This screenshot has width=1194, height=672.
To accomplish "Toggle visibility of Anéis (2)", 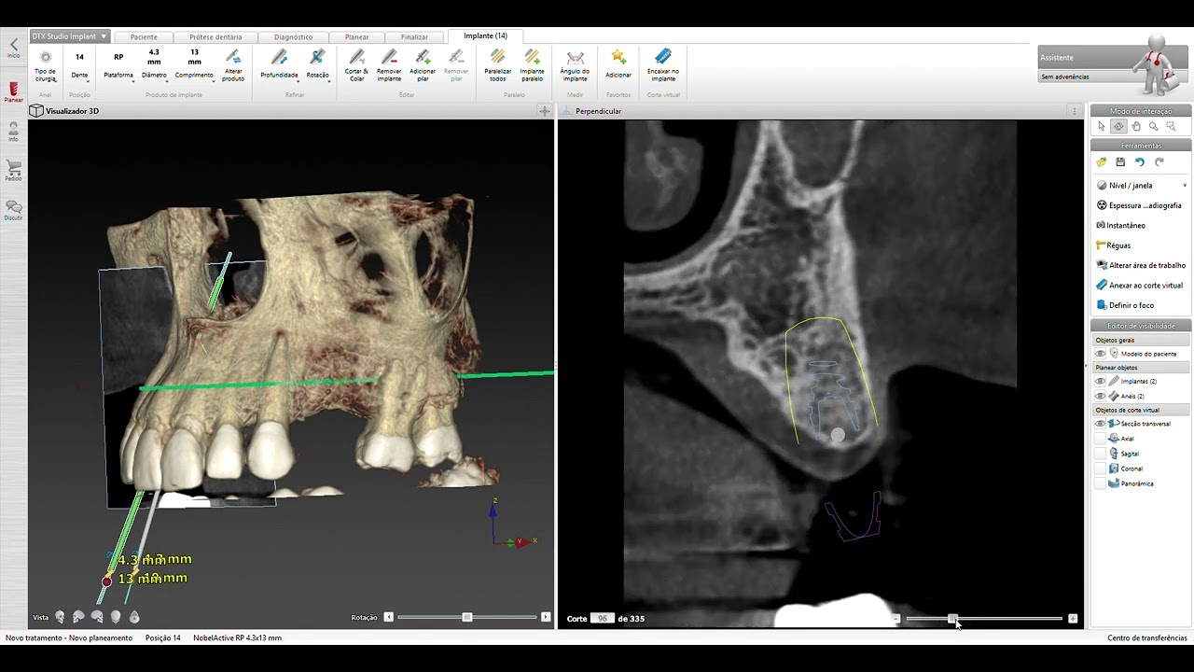I will (x=1101, y=396).
